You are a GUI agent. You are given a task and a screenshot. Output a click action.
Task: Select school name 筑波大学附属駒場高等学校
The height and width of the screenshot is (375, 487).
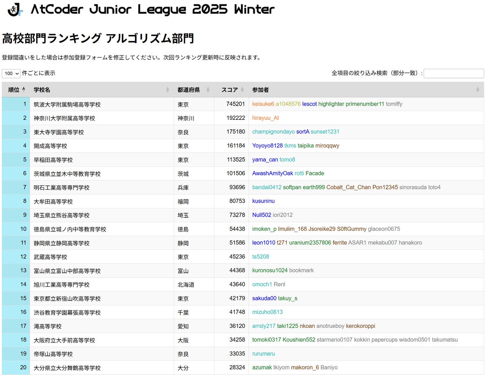(x=67, y=105)
